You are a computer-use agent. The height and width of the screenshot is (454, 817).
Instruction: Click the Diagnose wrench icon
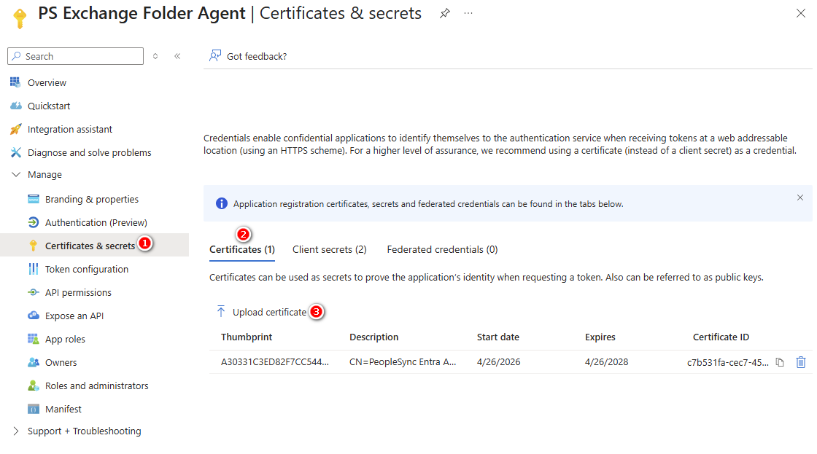point(15,152)
